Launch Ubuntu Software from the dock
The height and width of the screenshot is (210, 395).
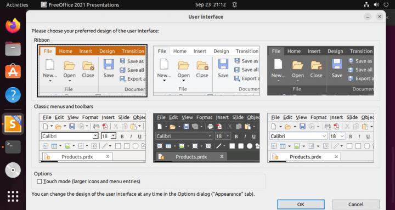pyautogui.click(x=13, y=71)
